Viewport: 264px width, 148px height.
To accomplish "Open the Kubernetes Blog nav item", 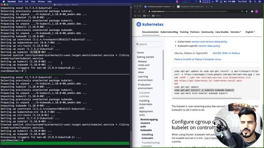I will point(169,32).
